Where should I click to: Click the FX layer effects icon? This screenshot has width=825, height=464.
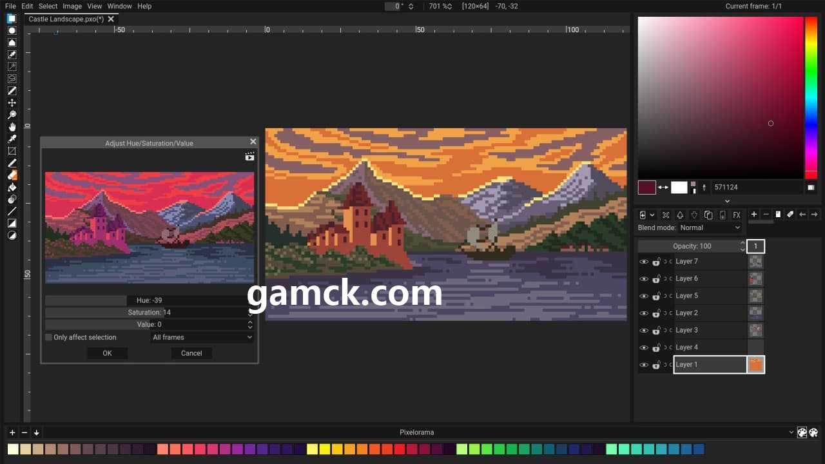(737, 215)
